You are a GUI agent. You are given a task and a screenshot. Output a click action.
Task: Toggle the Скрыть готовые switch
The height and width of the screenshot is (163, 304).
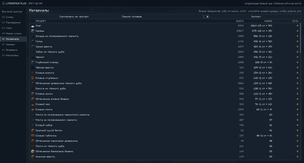206,17
